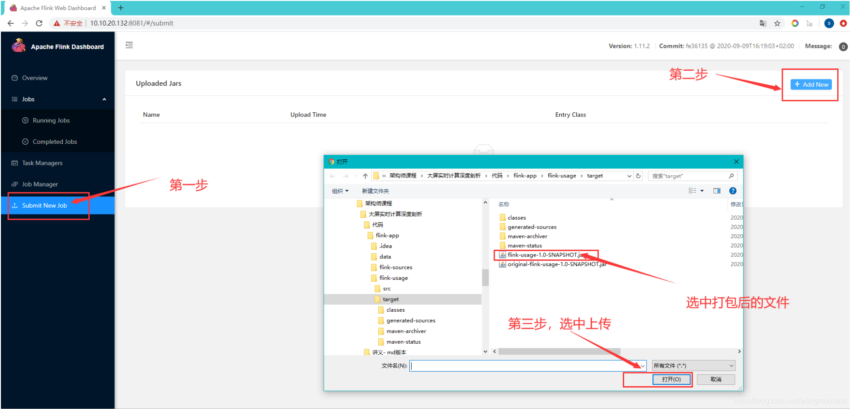The image size is (851, 409).
Task: Open the page translate icon
Action: (763, 23)
